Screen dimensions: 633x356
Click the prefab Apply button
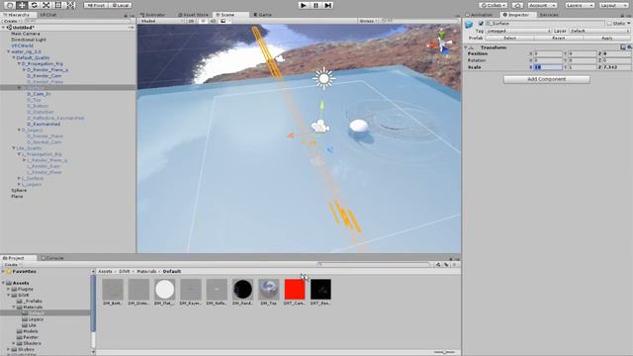[607, 38]
